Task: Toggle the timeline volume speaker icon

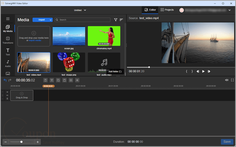Action: click(227, 80)
